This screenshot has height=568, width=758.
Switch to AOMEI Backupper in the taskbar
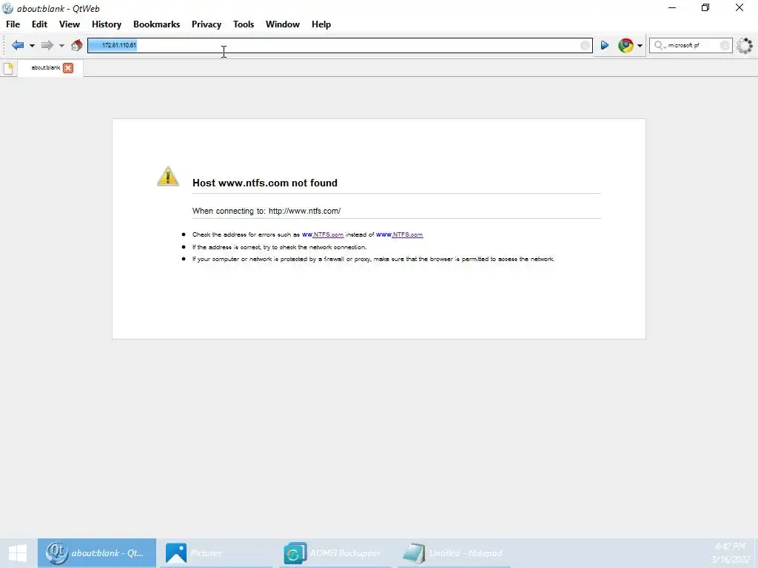[x=335, y=553]
